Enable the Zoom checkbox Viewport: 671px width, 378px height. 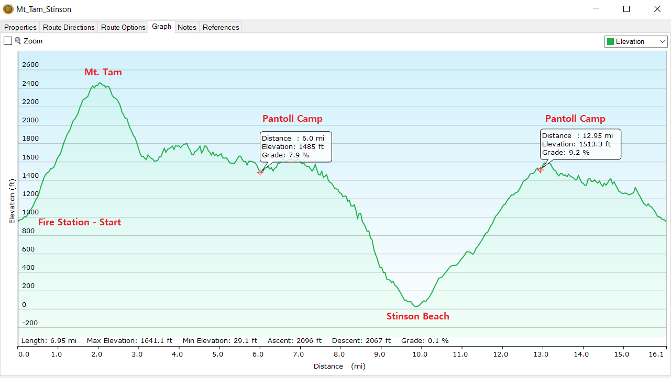point(8,41)
